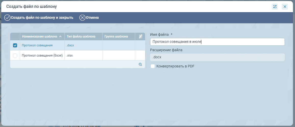Click the table search magnifier icon
Viewport: 295px width, 127px height.
[140, 64]
